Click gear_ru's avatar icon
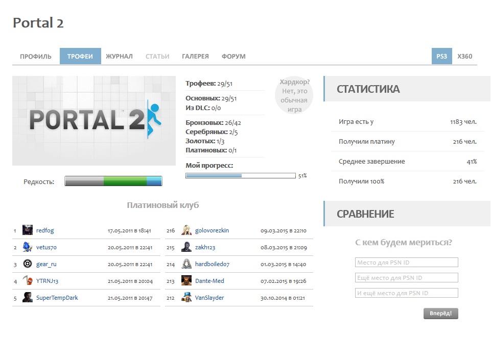The image size is (491, 340). tap(28, 264)
